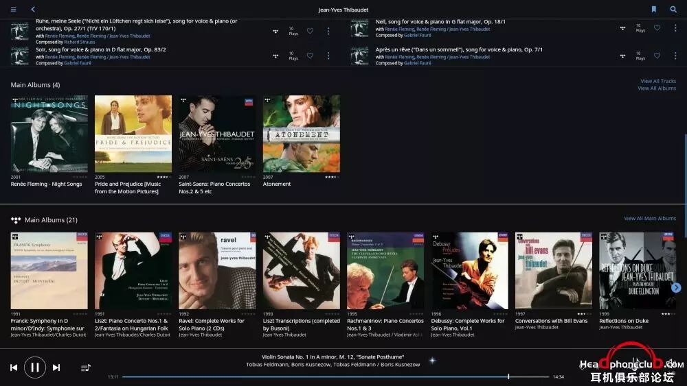Bookmark this Jean-Yves Thibaudet page
The image size is (687, 386).
[654, 9]
